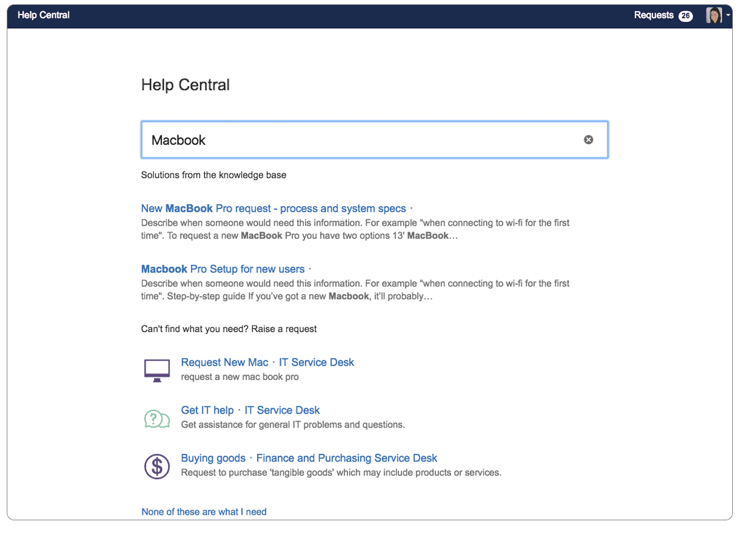Open the Buying goods request
The image size is (747, 543).
pos(213,458)
